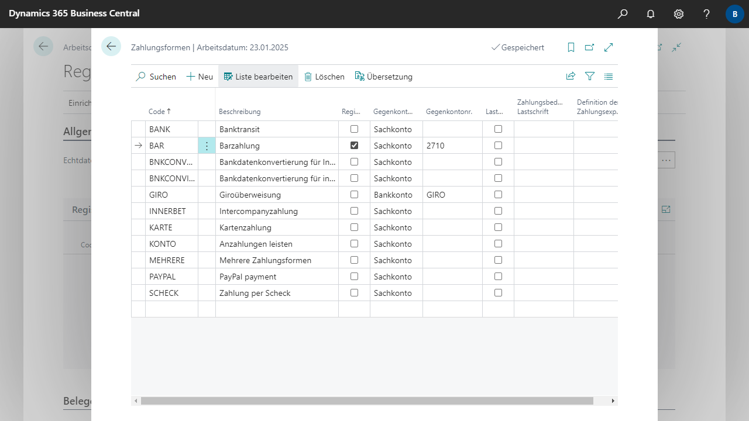Open settings gear in top bar
This screenshot has height=421, width=749.
[x=679, y=13]
